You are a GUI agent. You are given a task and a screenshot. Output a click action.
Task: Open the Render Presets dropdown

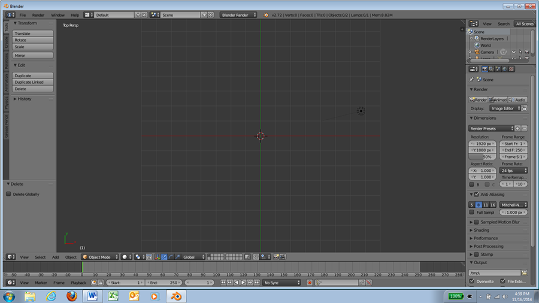point(491,129)
